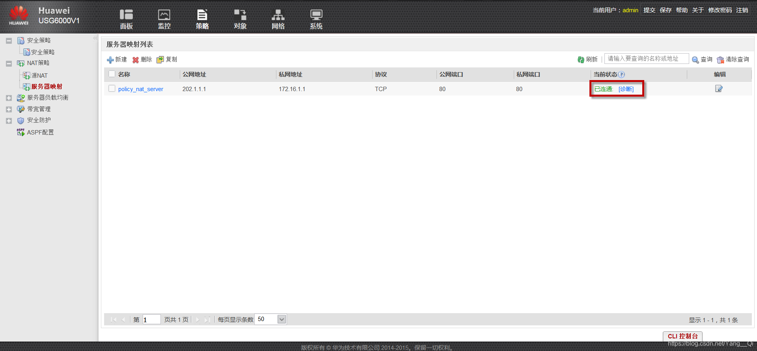Click 修改密码 in top menu
Viewport: 757px width, 351px height.
[720, 10]
